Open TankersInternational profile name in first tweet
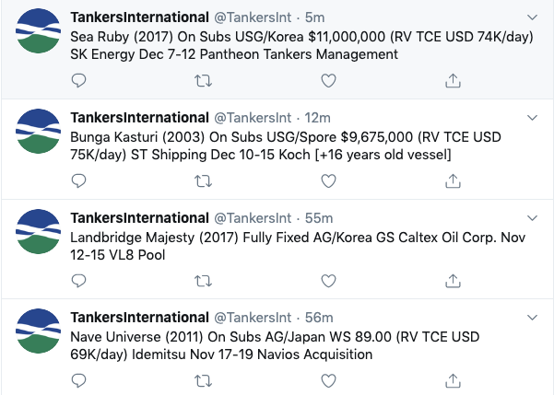The height and width of the screenshot is (395, 554). [139, 17]
